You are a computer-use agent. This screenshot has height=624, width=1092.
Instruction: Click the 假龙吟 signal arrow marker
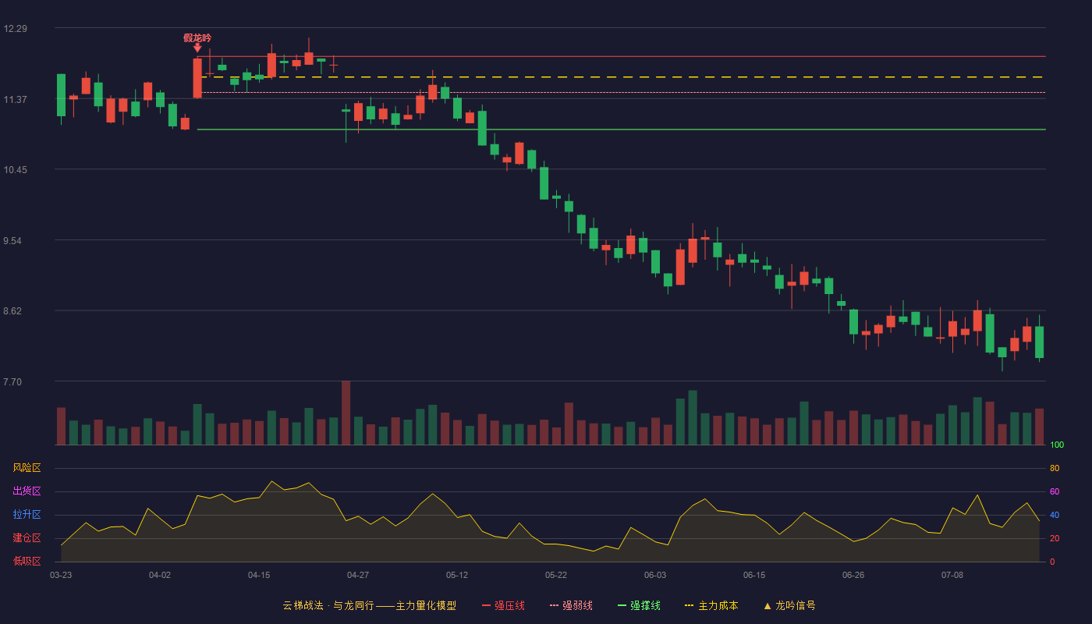click(197, 48)
